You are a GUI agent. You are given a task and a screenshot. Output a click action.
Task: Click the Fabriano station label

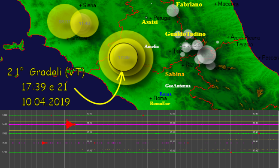pyautogui.click(x=189, y=4)
